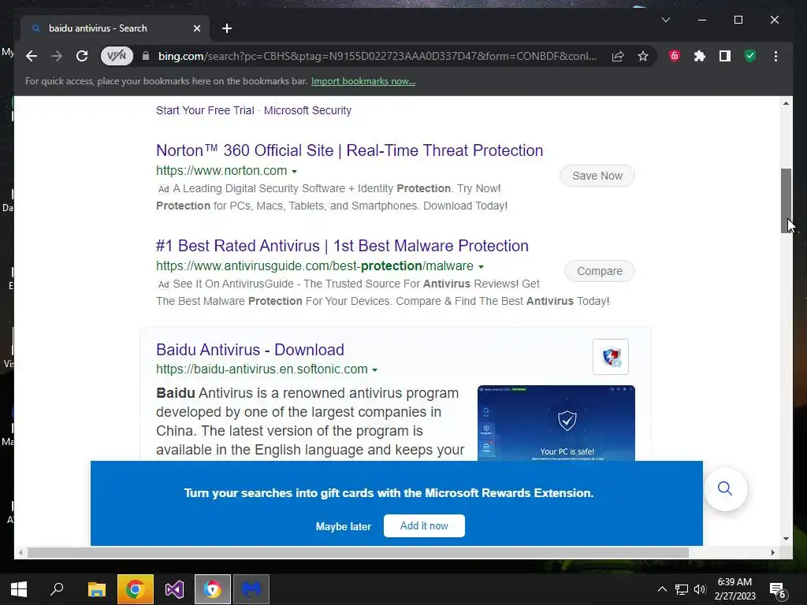807x605 pixels.
Task: Expand the norton.com URL dropdown arrow
Action: pos(295,171)
